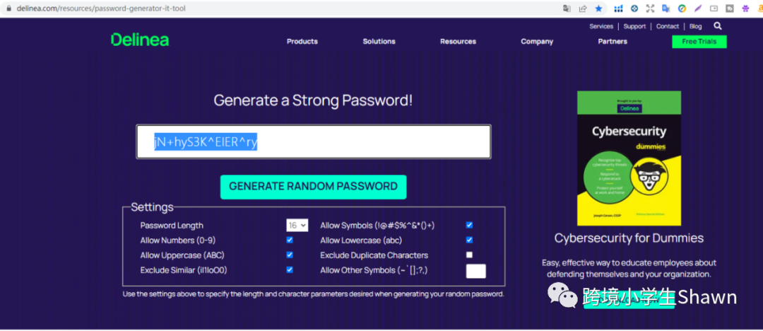This screenshot has width=763, height=331.
Task: Click the purple feather extension icon
Action: (698, 8)
